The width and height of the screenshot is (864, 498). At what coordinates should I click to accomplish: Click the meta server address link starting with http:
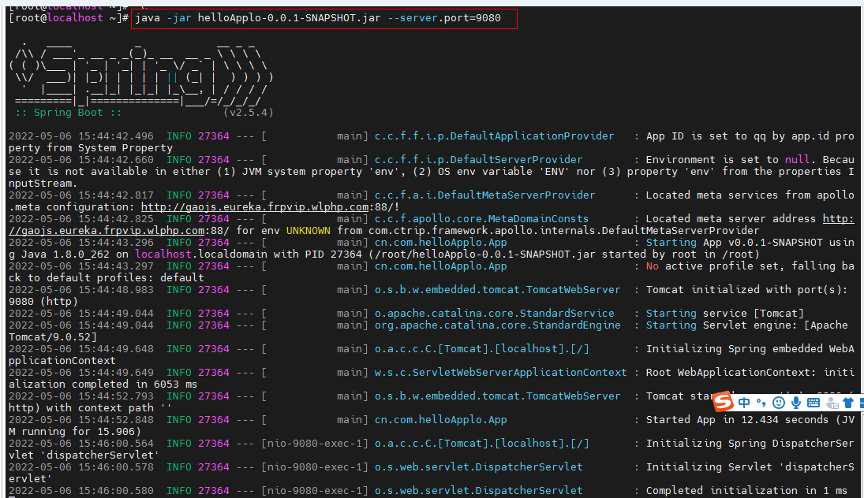pyautogui.click(x=838, y=219)
